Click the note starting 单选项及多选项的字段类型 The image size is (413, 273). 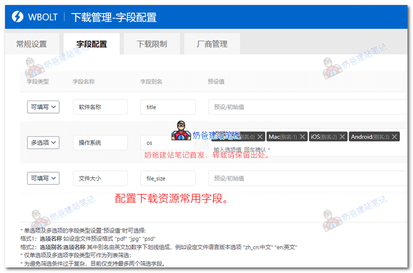point(83,231)
